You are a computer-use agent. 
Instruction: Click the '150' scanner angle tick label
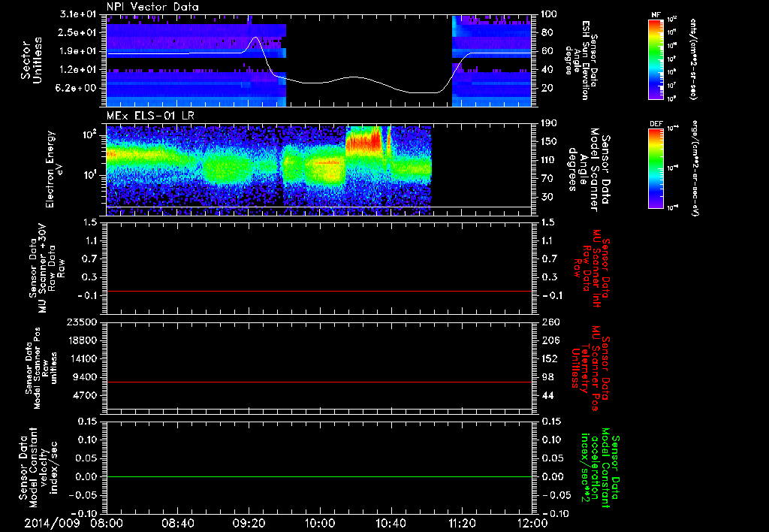click(550, 141)
